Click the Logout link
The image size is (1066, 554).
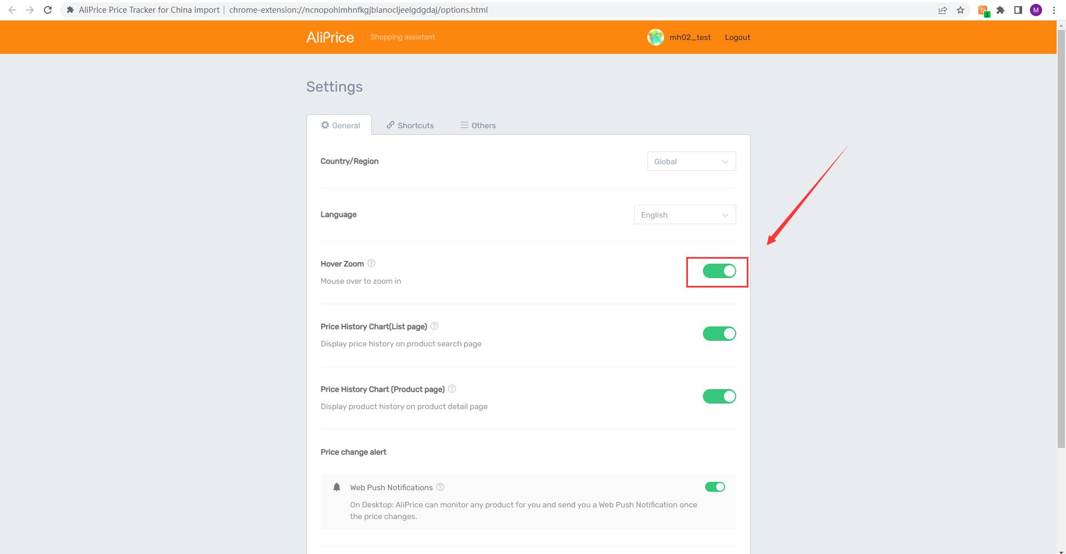click(x=737, y=37)
